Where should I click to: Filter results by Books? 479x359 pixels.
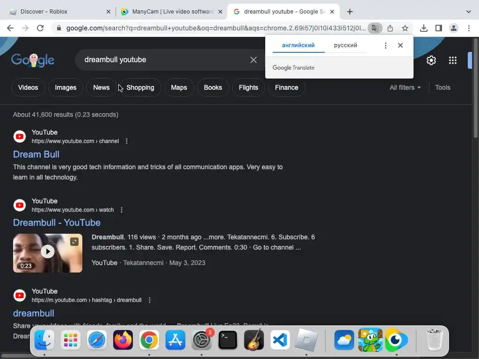[213, 87]
